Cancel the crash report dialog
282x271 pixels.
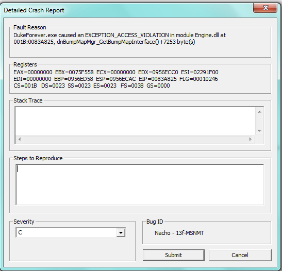[240, 255]
